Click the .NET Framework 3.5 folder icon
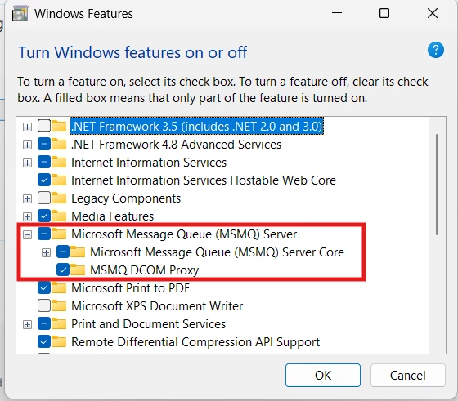Image resolution: width=458 pixels, height=401 pixels. (59, 126)
